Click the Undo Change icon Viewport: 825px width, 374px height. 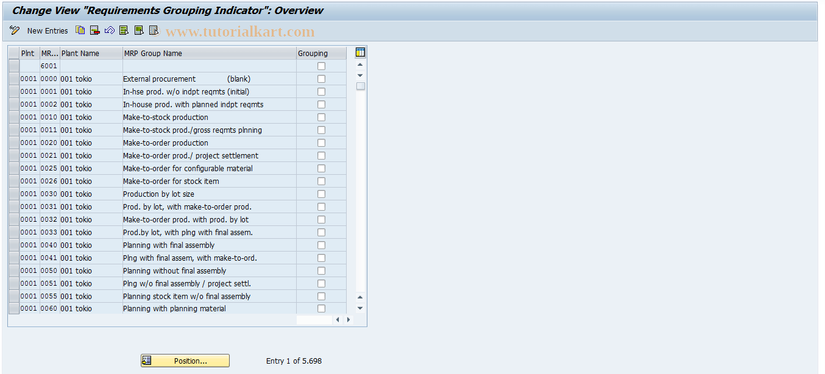click(109, 30)
